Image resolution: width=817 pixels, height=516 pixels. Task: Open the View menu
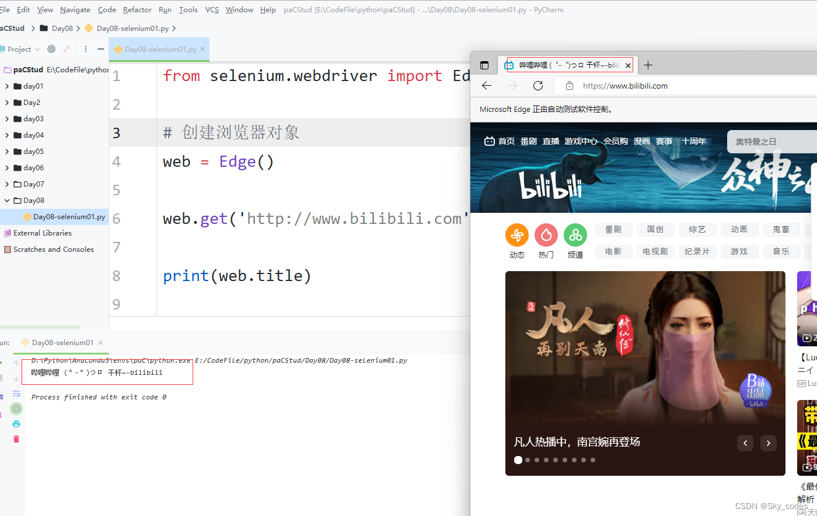(45, 9)
